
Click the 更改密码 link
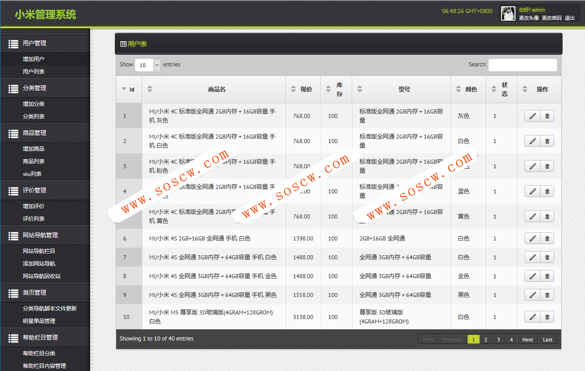(x=552, y=18)
